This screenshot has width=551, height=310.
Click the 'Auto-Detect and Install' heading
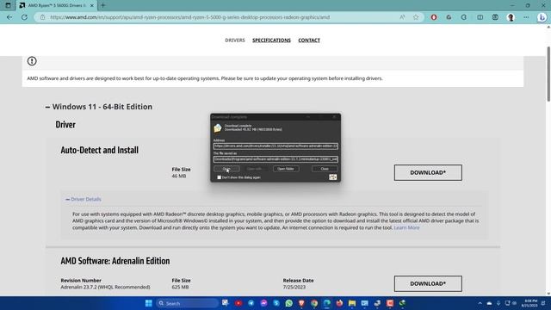tap(100, 150)
